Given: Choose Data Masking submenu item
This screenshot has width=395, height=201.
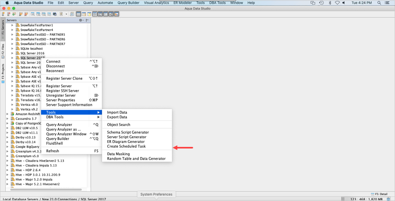Looking at the screenshot, I should (x=137, y=154).
